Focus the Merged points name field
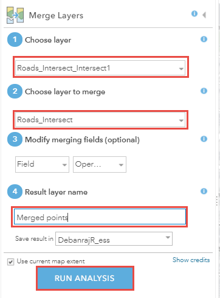 tap(100, 217)
